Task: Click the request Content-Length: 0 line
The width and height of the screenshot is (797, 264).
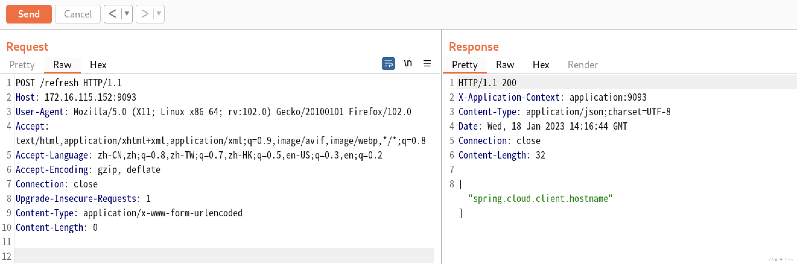Action: [57, 228]
